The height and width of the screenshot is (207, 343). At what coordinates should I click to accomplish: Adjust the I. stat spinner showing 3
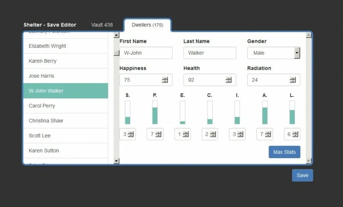(x=240, y=134)
